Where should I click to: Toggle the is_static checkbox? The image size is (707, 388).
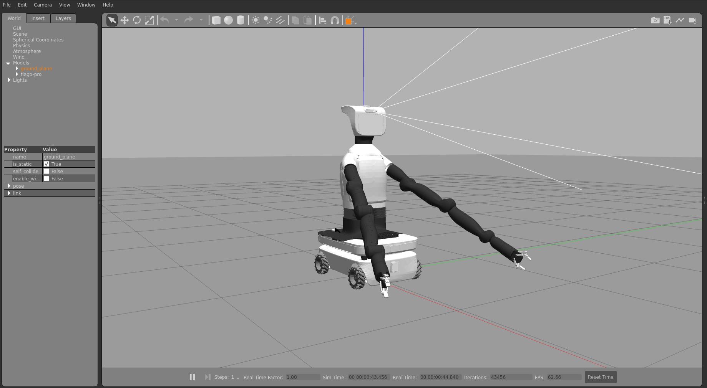tap(46, 164)
